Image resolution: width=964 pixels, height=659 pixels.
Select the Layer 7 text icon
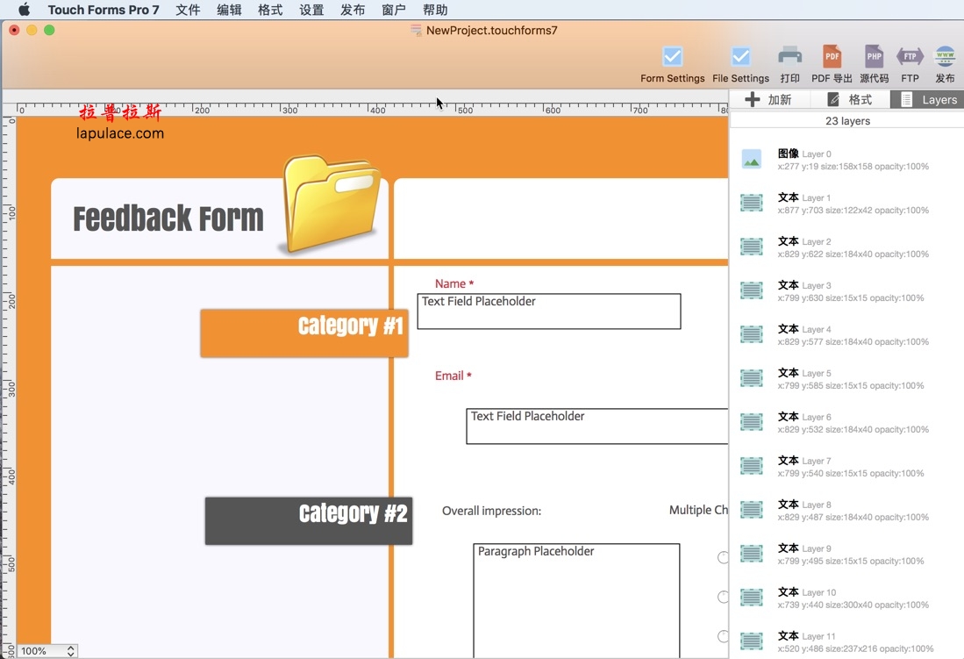tap(751, 466)
